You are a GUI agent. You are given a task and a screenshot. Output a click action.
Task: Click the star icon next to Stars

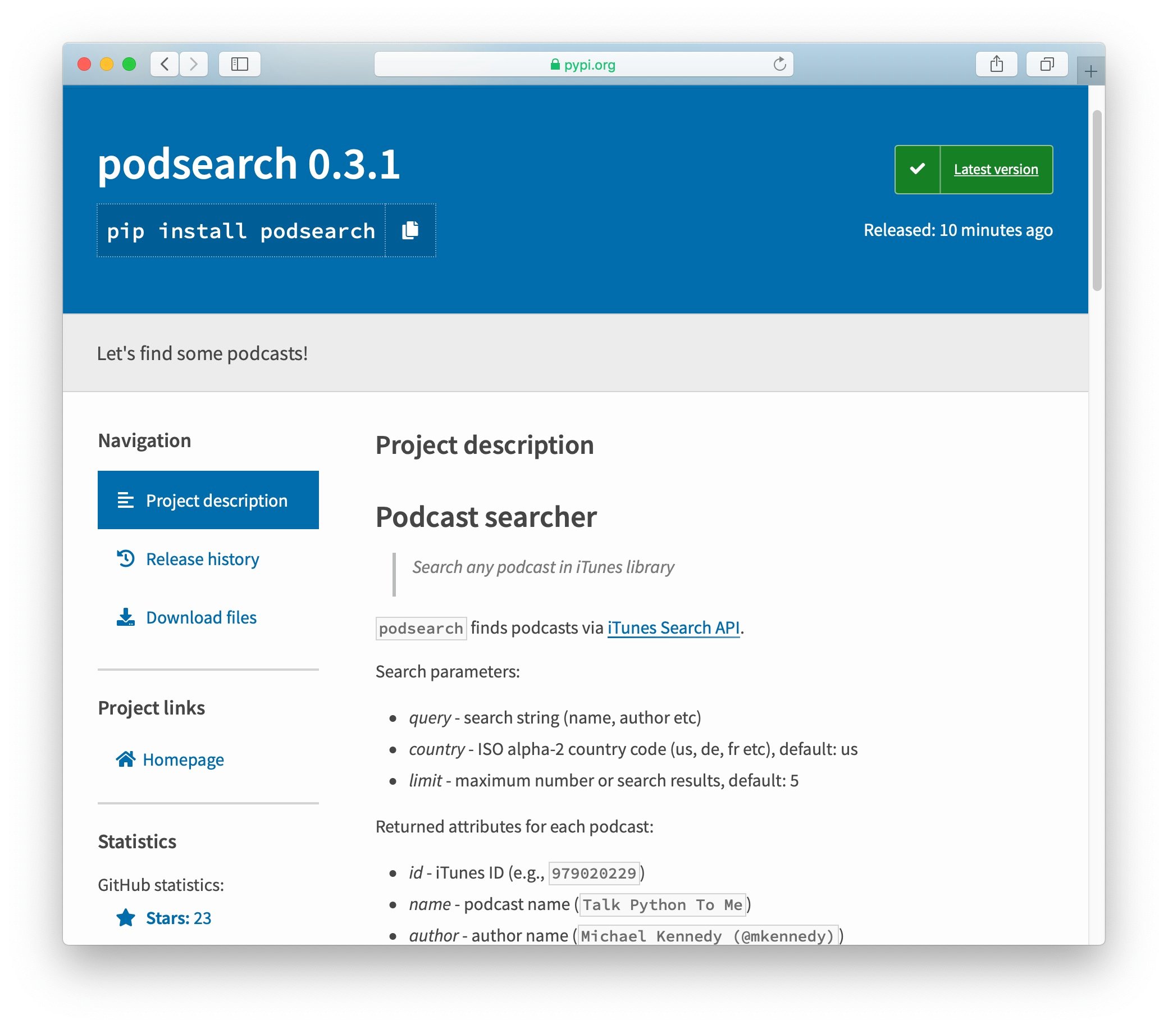[126, 918]
